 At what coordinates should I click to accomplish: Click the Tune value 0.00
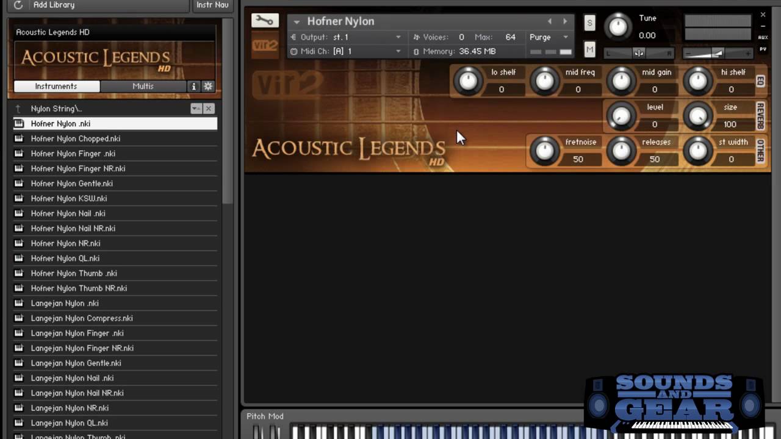[647, 35]
